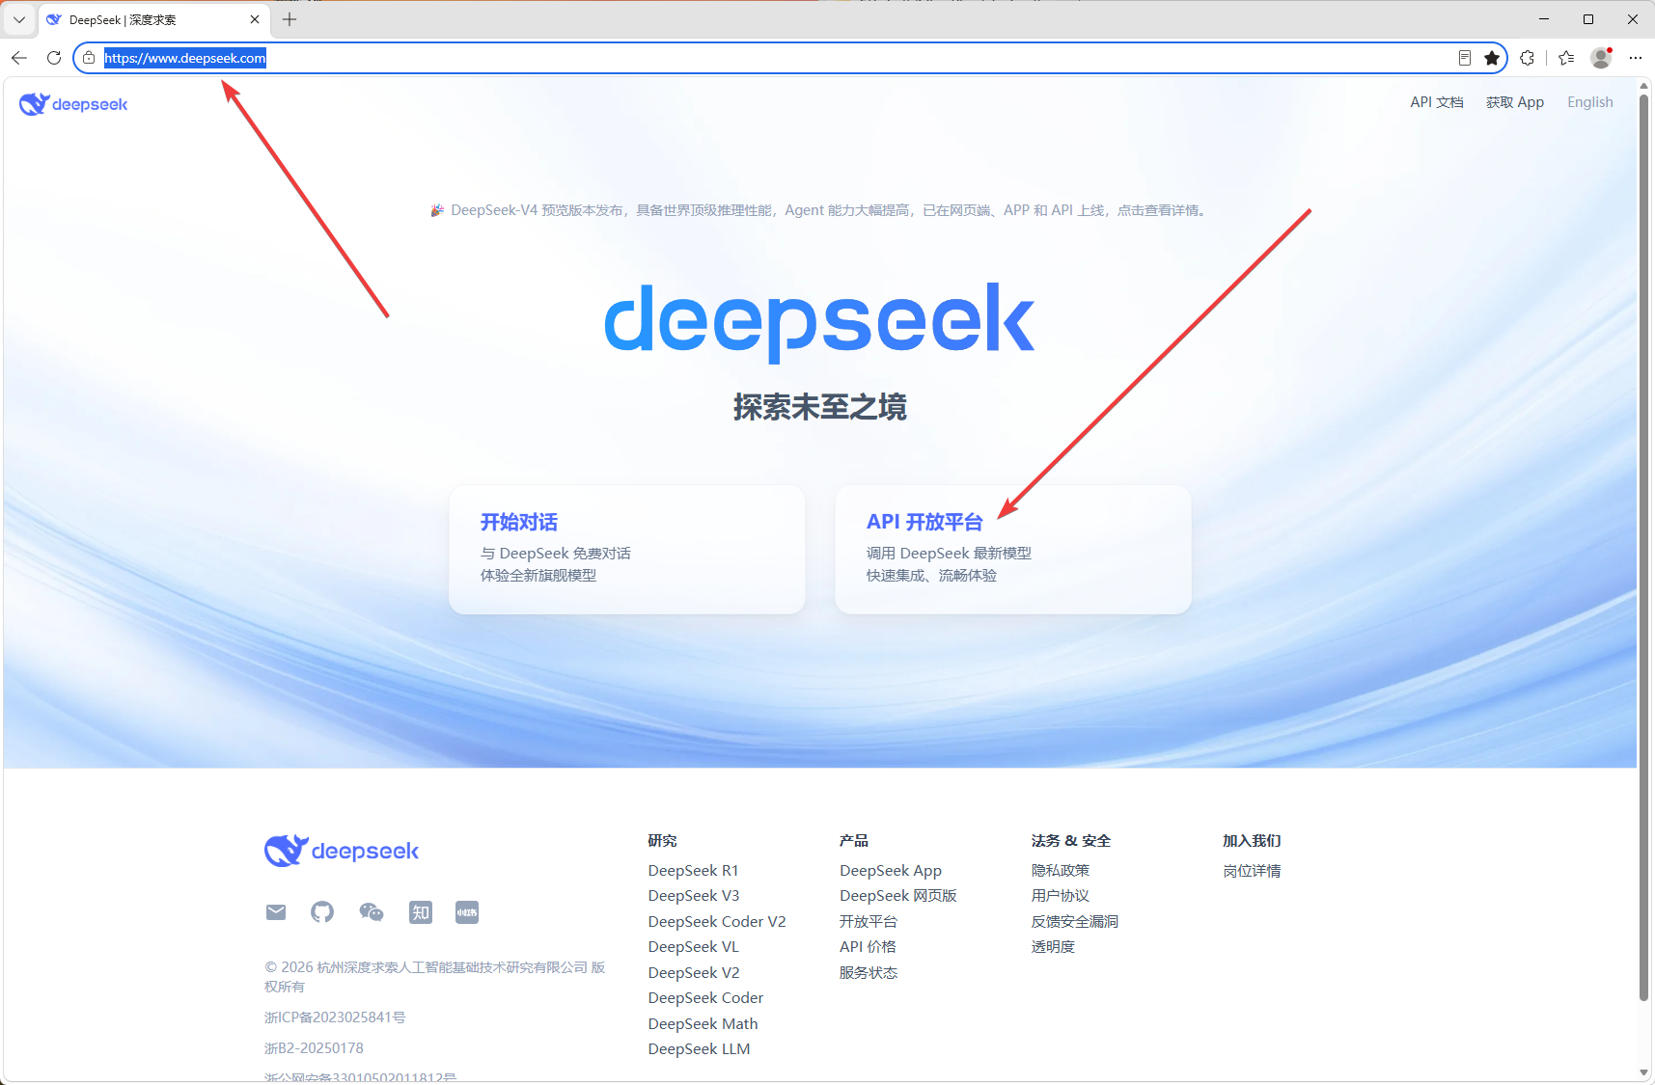Open API 文档 in top navigation
The height and width of the screenshot is (1085, 1655).
pos(1437,102)
